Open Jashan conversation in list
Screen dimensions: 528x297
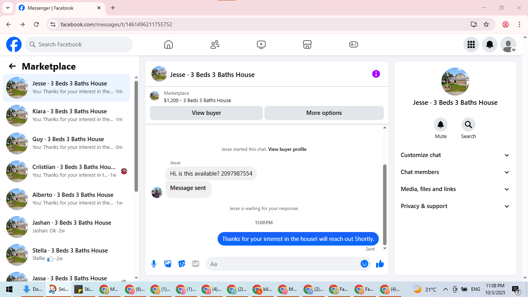coord(67,227)
